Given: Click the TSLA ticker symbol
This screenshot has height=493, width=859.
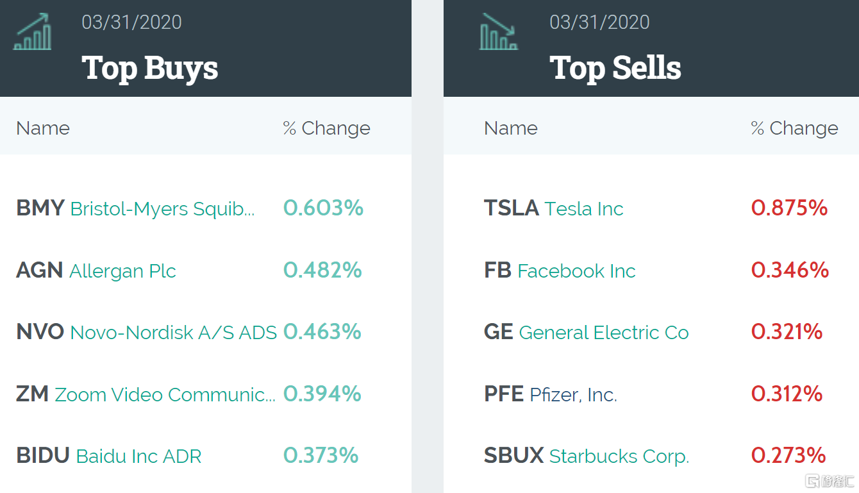Looking at the screenshot, I should pyautogui.click(x=512, y=208).
